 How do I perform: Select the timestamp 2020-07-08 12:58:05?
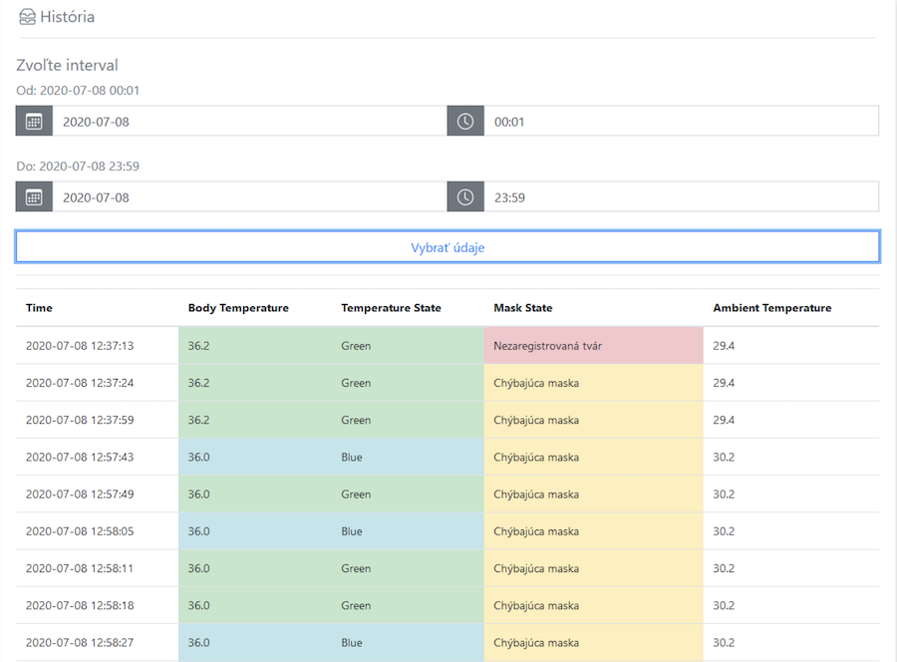[80, 531]
